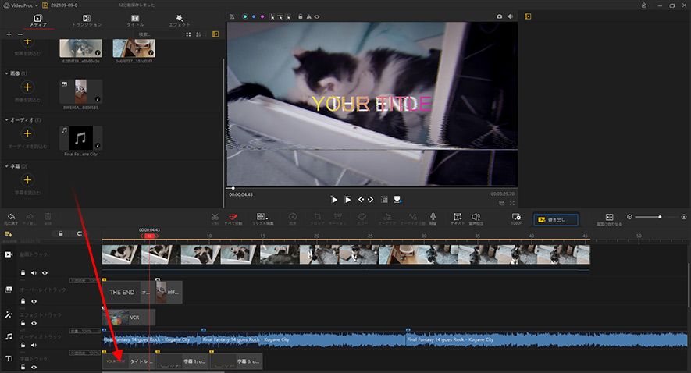Select the magenta color marker in preview toolbar

(x=262, y=16)
